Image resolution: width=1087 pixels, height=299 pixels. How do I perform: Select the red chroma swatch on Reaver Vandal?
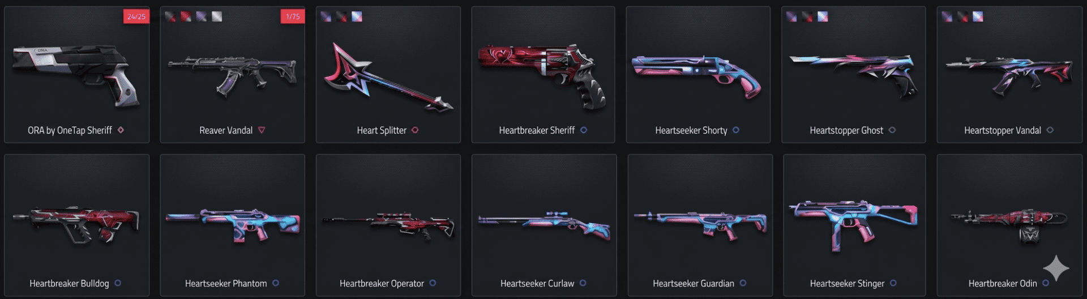[186, 16]
